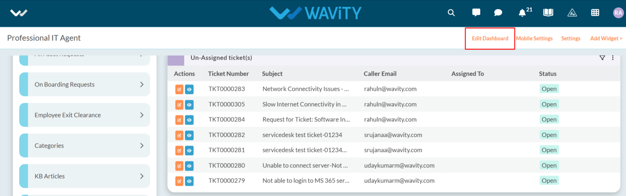The image size is (626, 196).
Task: Click subject 'Slow Internet Connectivity in ...'
Action: (304, 104)
